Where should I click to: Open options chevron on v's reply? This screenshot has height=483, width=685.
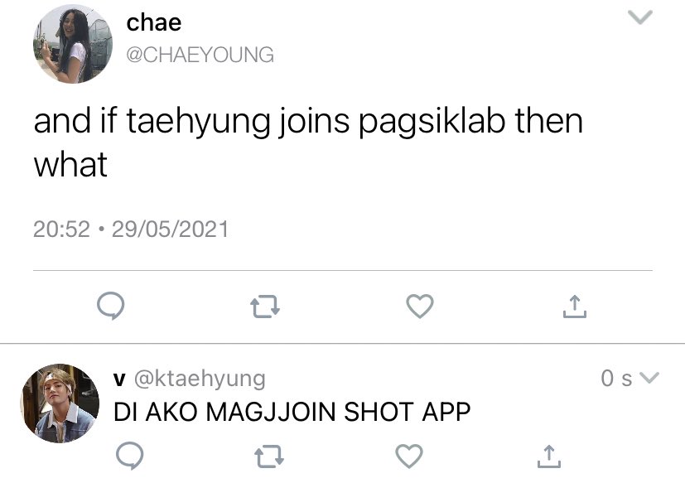pos(649,377)
